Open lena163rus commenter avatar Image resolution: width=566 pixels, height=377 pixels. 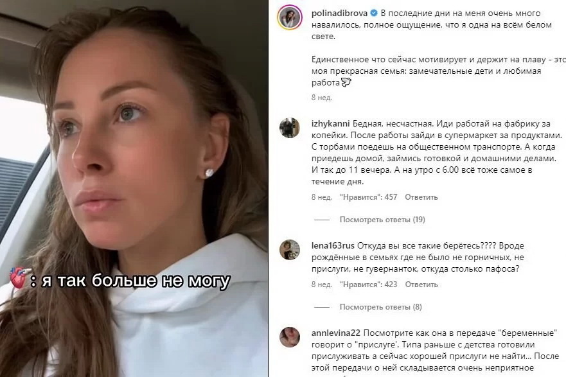[290, 250]
